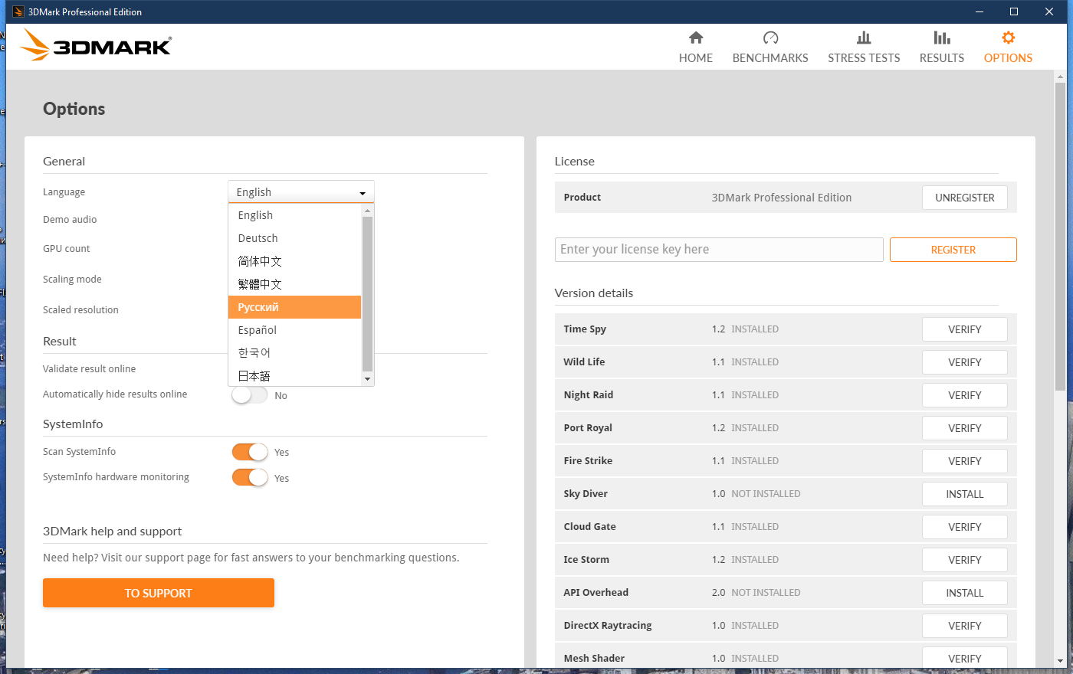This screenshot has height=674, width=1073.
Task: Install the Sky Diver benchmark
Action: pyautogui.click(x=964, y=494)
